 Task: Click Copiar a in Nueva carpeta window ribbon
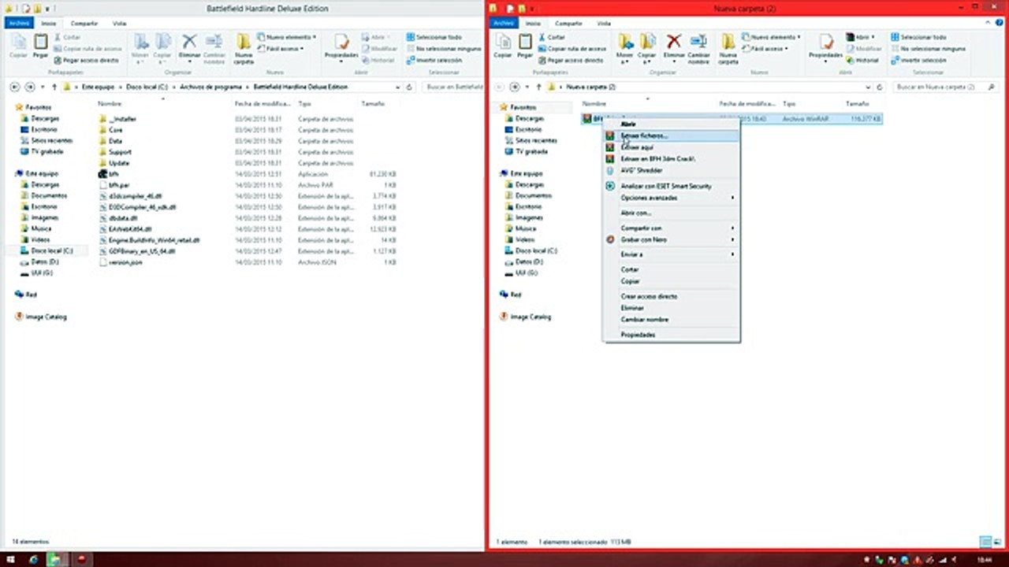pos(648,47)
